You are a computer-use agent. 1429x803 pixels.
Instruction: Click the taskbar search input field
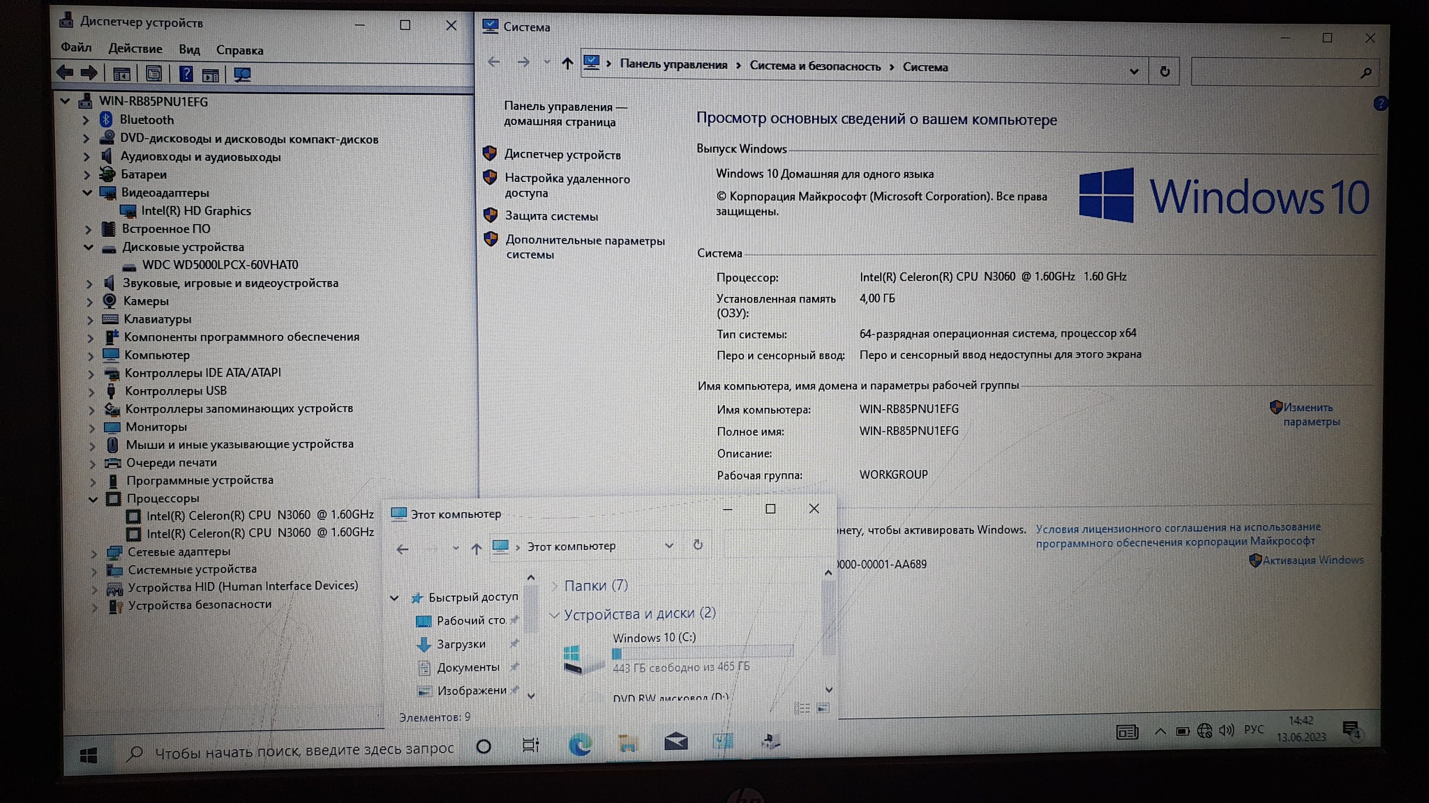tap(304, 750)
